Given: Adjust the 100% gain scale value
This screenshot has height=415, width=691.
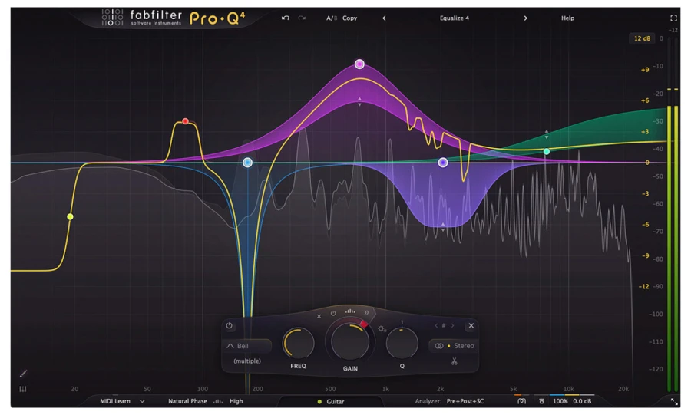Looking at the screenshot, I should coord(560,401).
